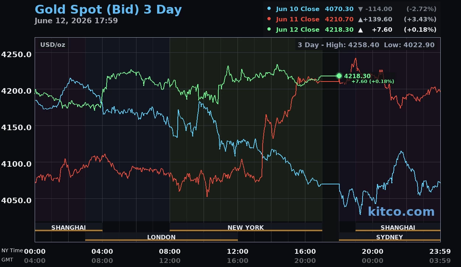The height and width of the screenshot is (267, 461).
Task: Click the USD/oz unit label
Action: 53,45
